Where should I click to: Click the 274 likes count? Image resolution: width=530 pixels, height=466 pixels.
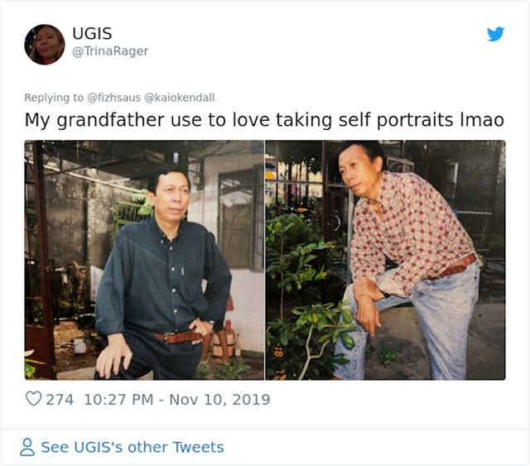pos(60,400)
